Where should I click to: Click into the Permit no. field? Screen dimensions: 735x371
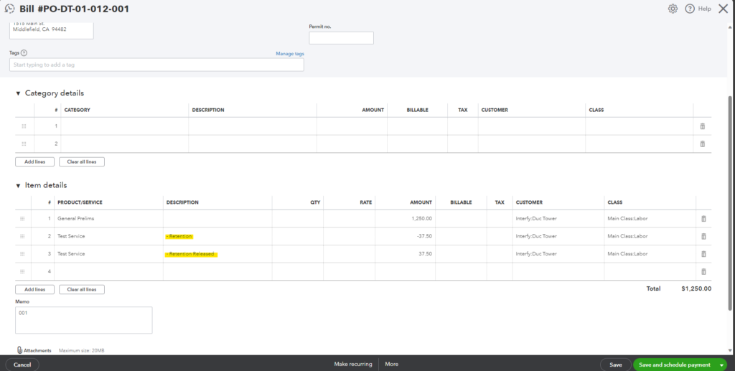(x=341, y=38)
